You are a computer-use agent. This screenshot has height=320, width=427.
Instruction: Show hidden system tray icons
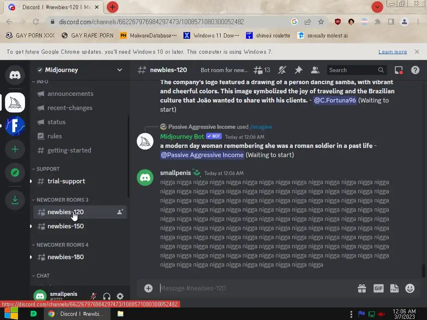[351, 314]
